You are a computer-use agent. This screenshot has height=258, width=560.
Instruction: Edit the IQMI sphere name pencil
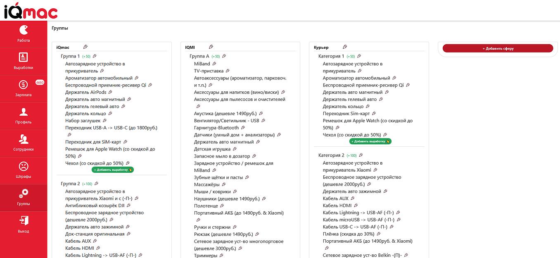click(x=211, y=47)
